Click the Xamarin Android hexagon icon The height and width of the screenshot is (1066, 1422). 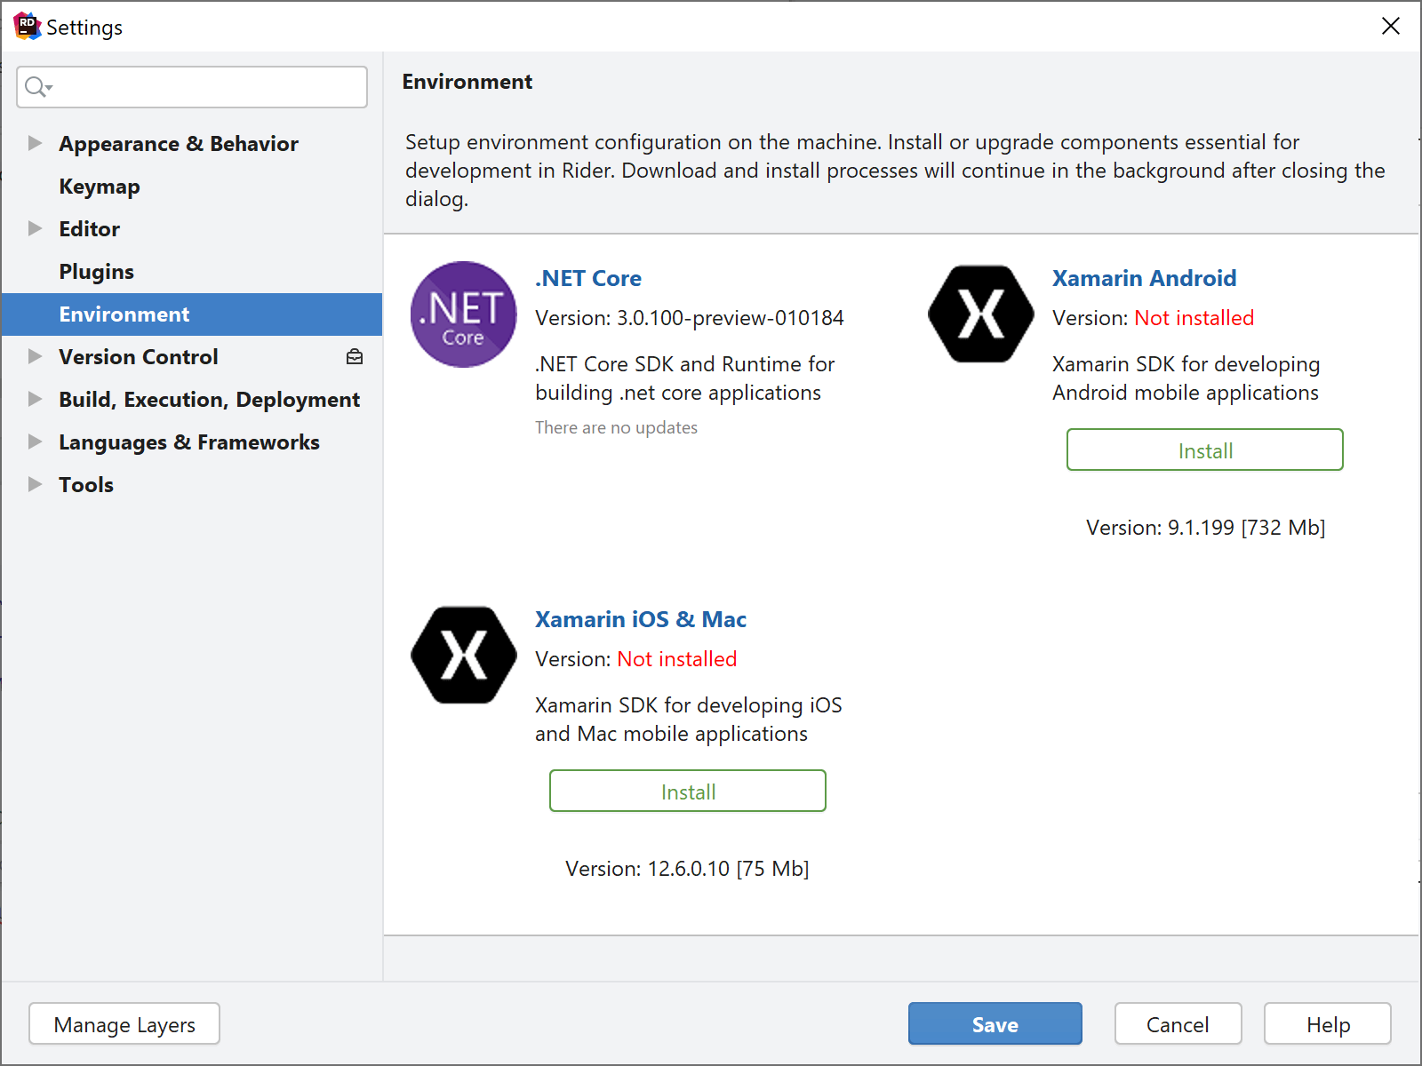(980, 314)
